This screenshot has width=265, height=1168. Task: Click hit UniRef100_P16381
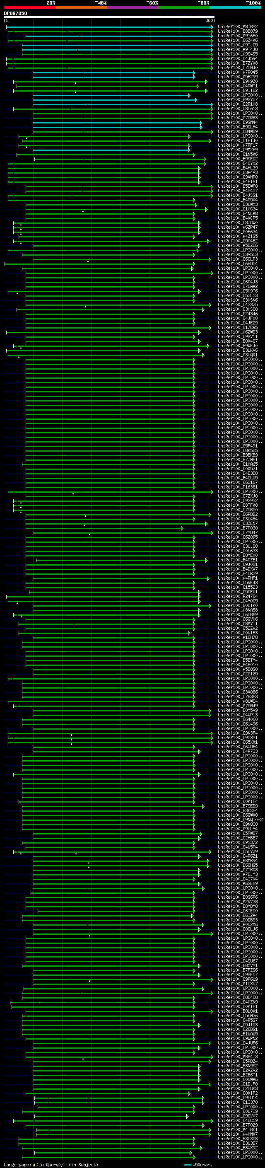click(x=237, y=487)
